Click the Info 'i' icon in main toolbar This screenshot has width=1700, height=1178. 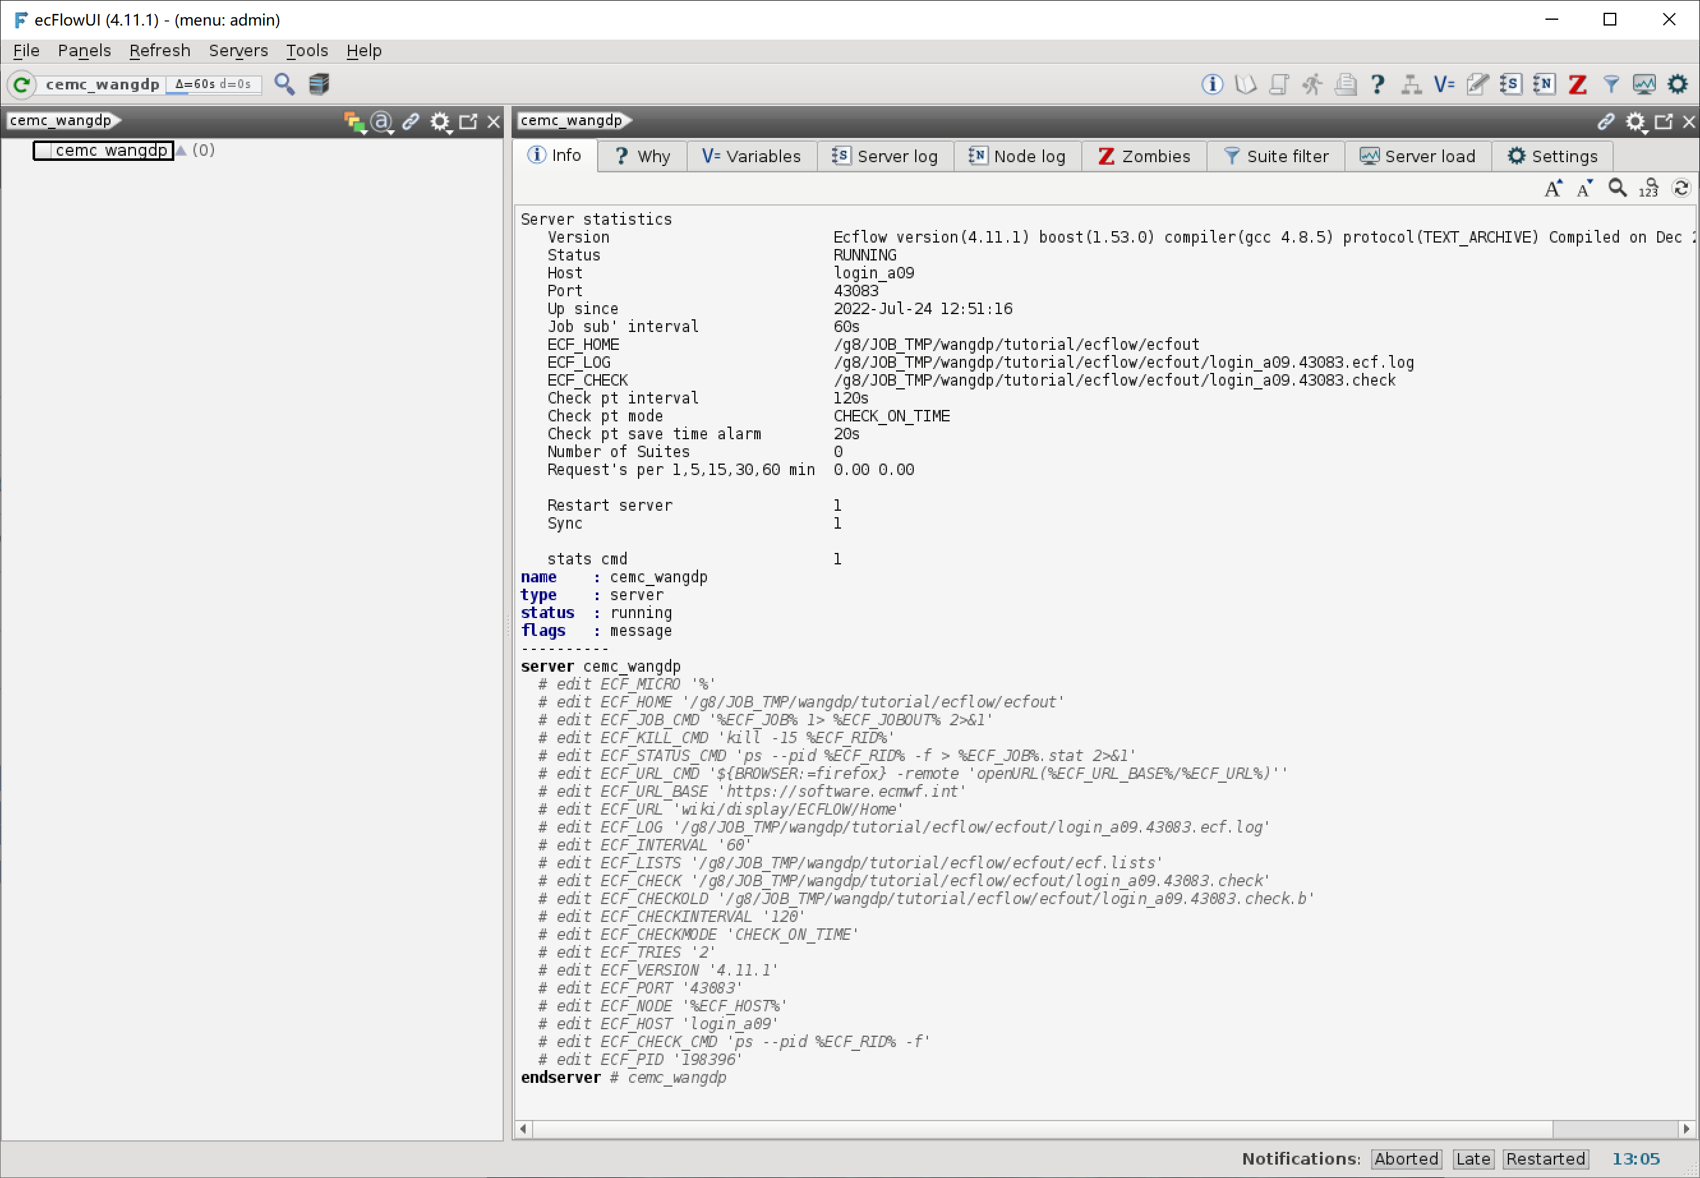(x=1211, y=84)
